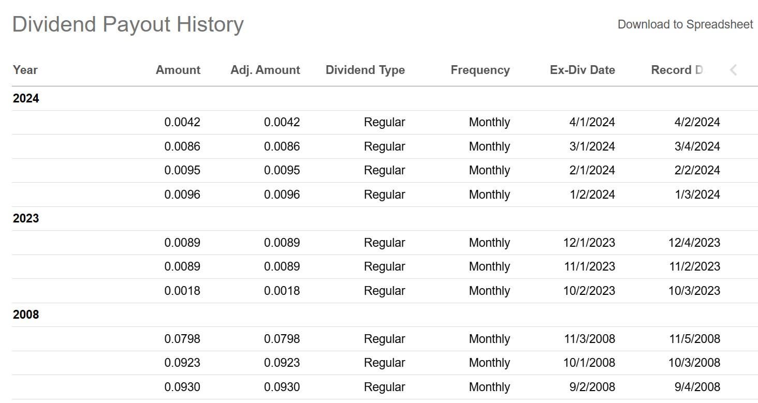The width and height of the screenshot is (758, 403).
Task: Click 0.0930 in the Adj. Amount column
Action: coord(282,387)
